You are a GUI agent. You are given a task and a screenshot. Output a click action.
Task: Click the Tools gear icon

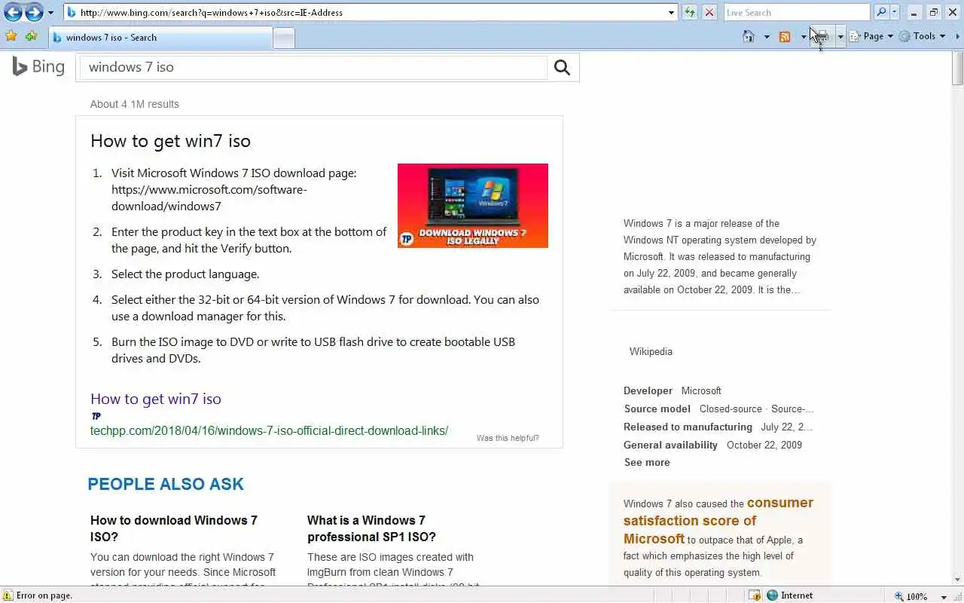click(x=905, y=36)
